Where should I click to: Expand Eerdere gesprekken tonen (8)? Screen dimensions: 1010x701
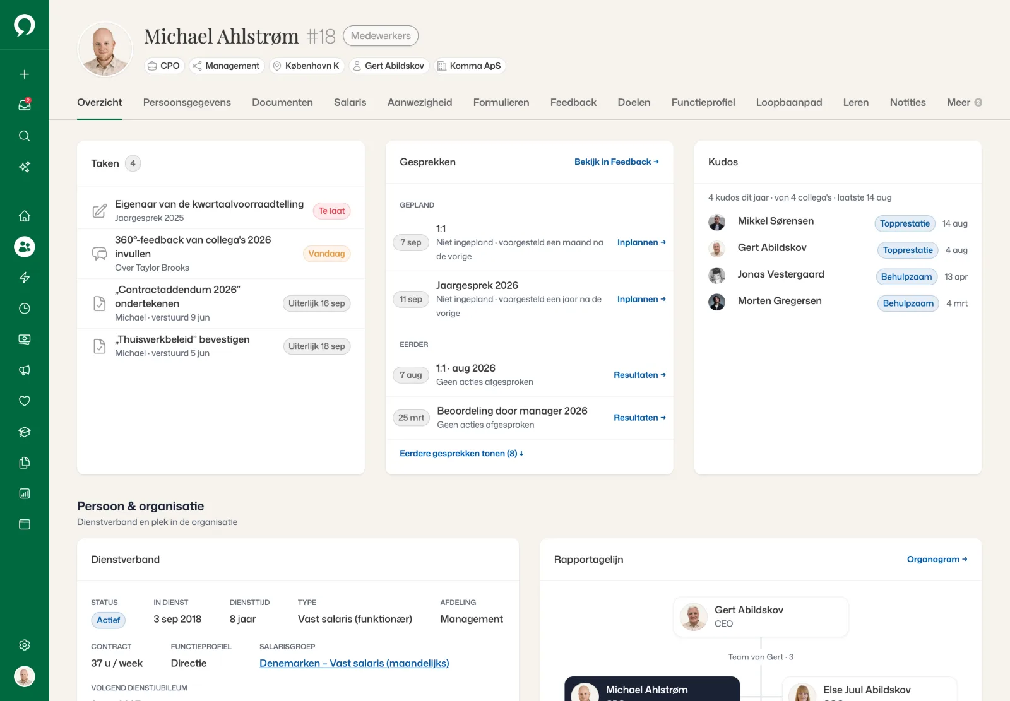461,454
